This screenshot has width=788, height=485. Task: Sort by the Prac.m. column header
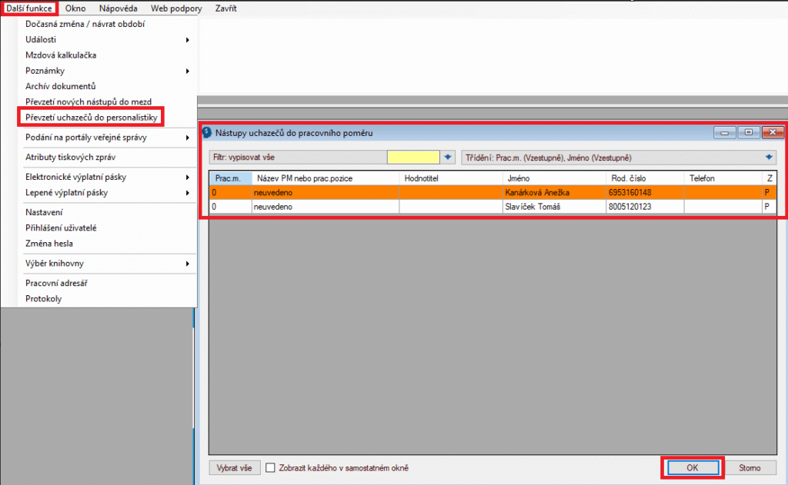(231, 179)
